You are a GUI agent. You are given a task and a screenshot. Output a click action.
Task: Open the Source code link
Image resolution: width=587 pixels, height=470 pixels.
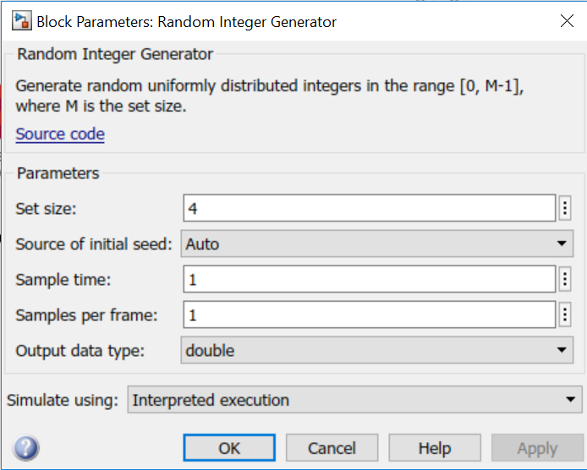tap(60, 134)
